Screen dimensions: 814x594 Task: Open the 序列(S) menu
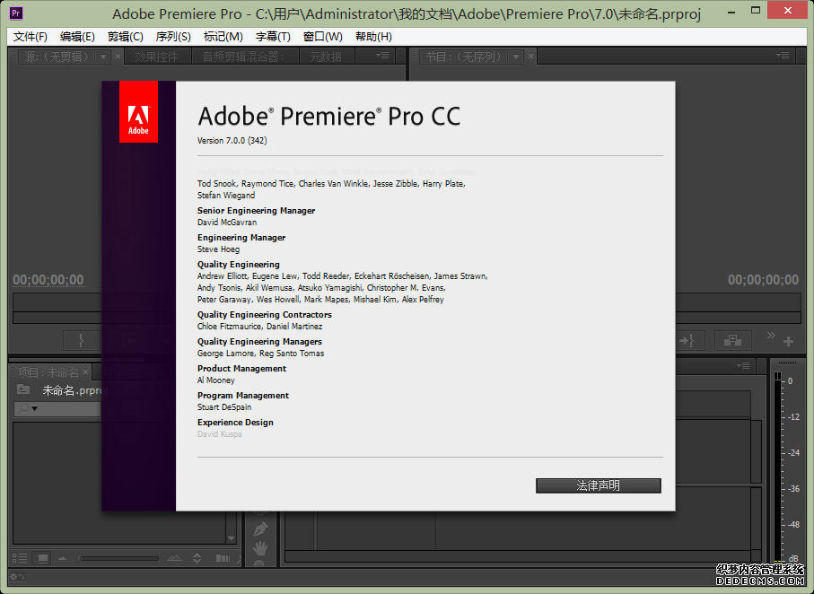point(173,37)
